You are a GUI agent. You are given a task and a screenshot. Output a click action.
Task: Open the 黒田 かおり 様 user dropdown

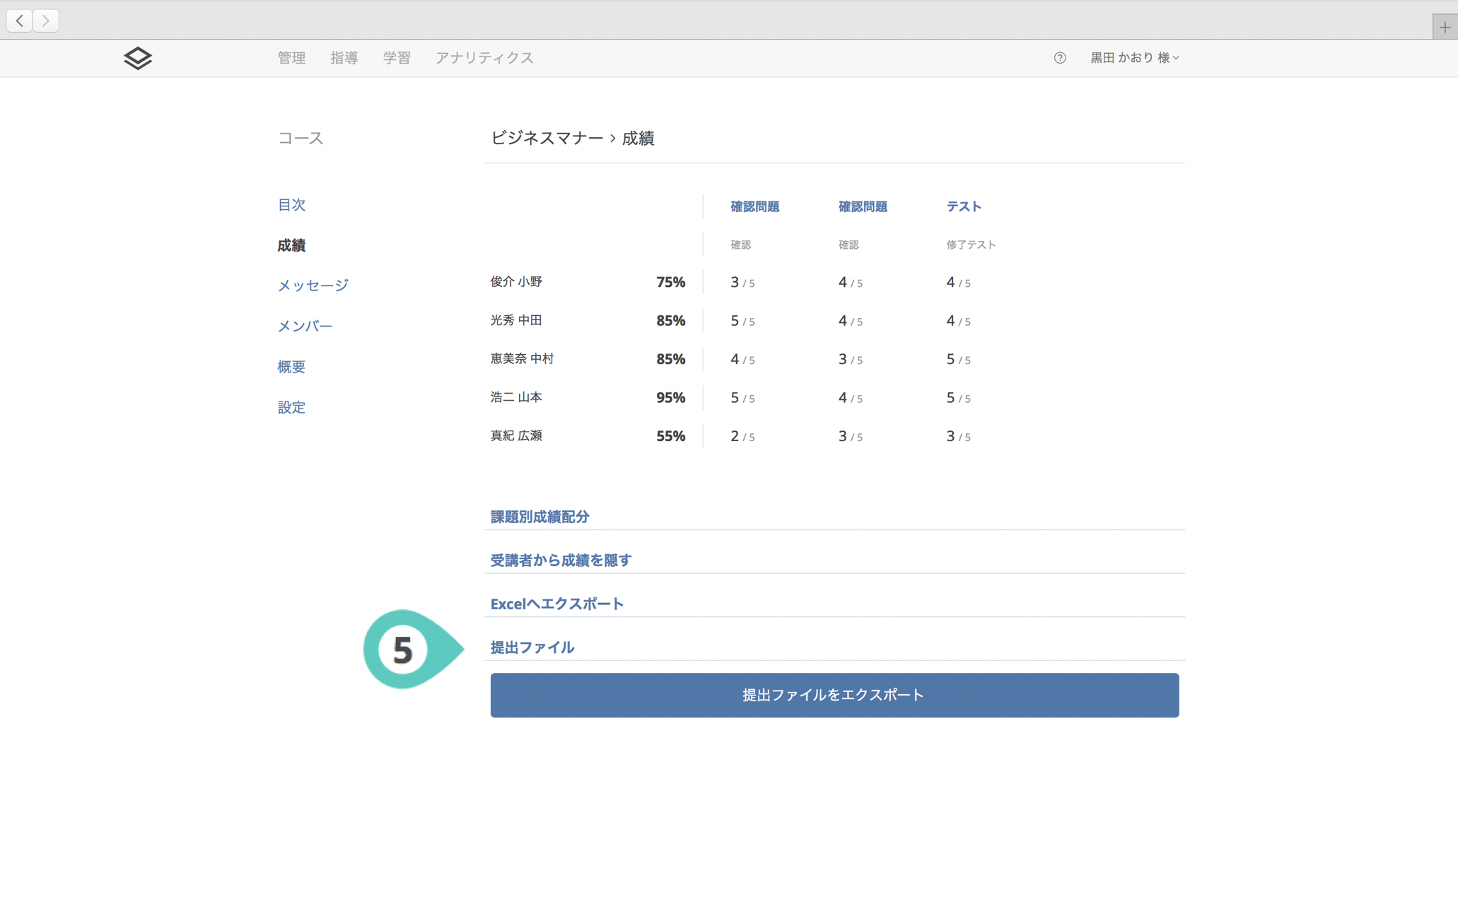[x=1134, y=58]
